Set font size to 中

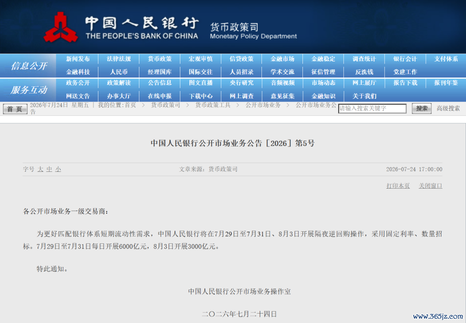coord(49,169)
